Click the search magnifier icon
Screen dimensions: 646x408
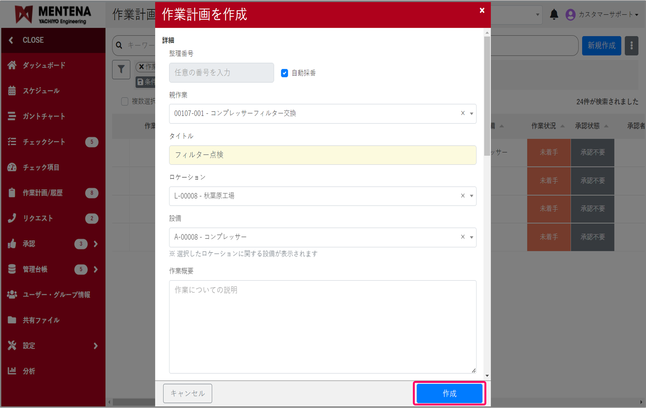click(119, 45)
